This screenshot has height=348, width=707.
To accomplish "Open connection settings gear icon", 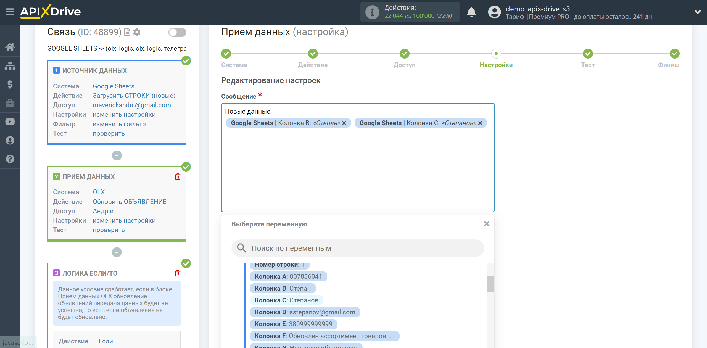I will pyautogui.click(x=137, y=32).
